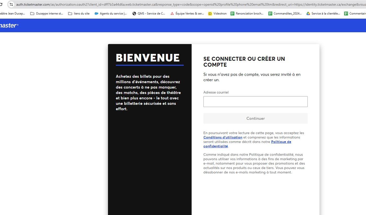Reload the page with the refresh icon
The image size is (366, 215).
[x=1, y=4]
